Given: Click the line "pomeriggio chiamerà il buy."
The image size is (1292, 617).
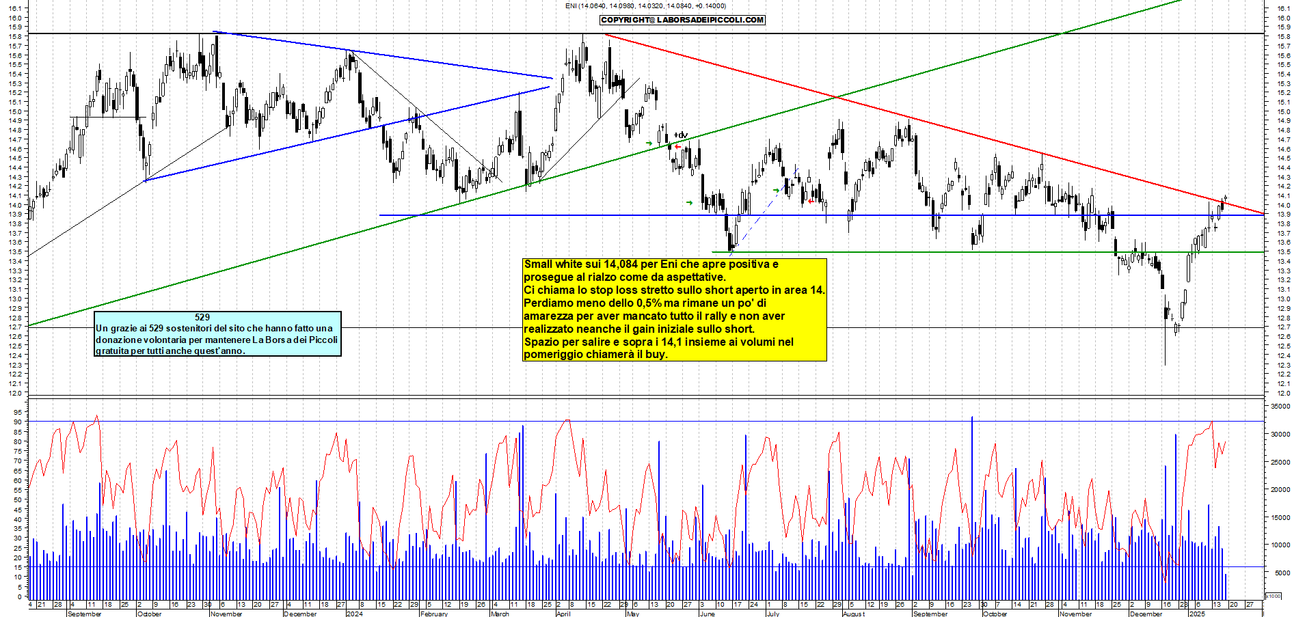Looking at the screenshot, I should pyautogui.click(x=595, y=355).
